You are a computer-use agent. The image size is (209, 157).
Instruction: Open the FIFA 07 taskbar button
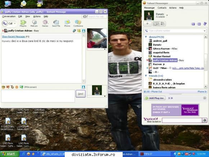point(155,154)
